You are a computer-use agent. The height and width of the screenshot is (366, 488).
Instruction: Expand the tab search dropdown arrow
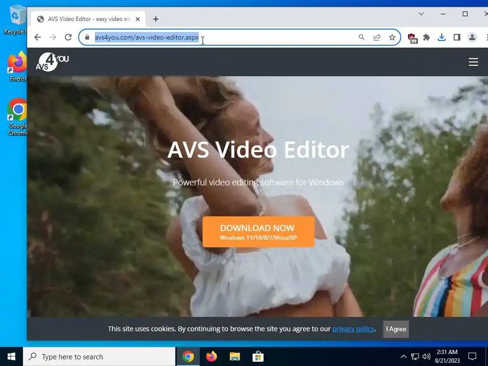421,14
